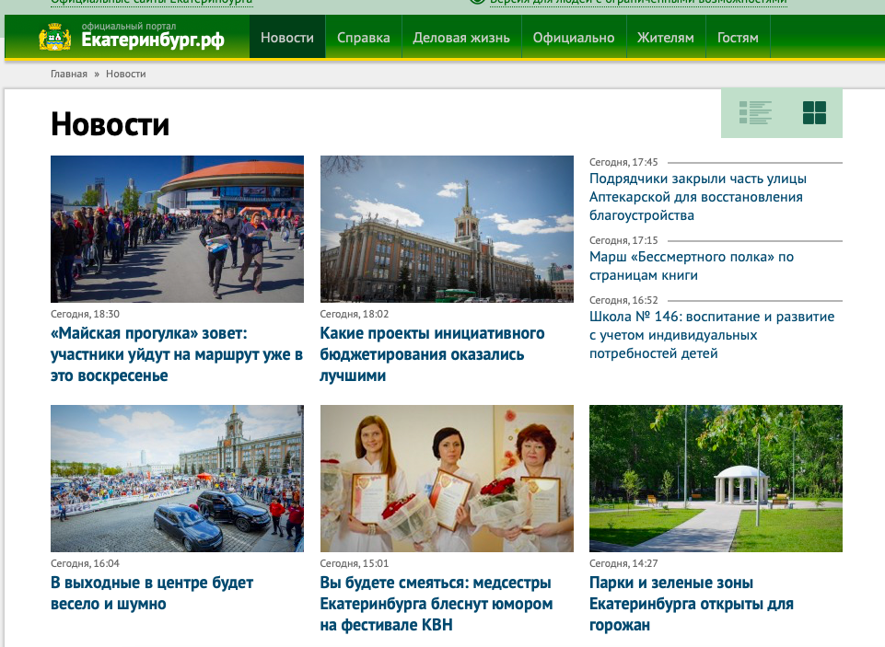Viewport: 885px width, 647px height.
Task: Open the Новости menu tab
Action: (287, 38)
